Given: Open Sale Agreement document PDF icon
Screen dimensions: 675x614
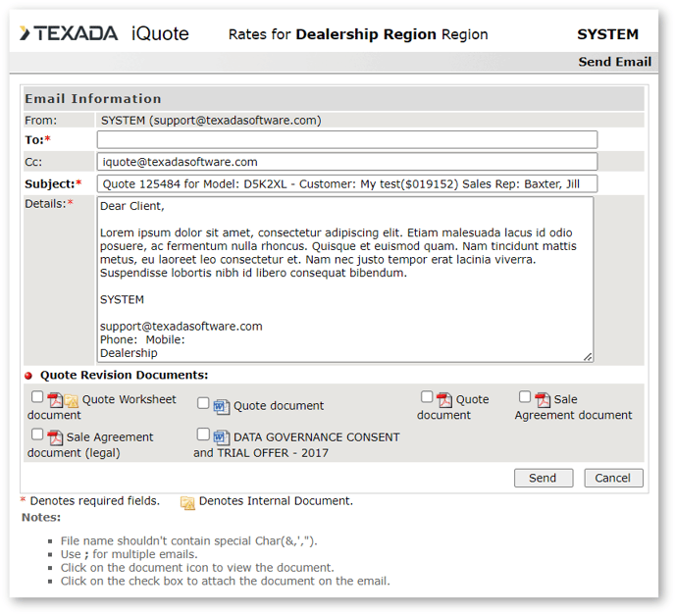Looking at the screenshot, I should tap(543, 400).
